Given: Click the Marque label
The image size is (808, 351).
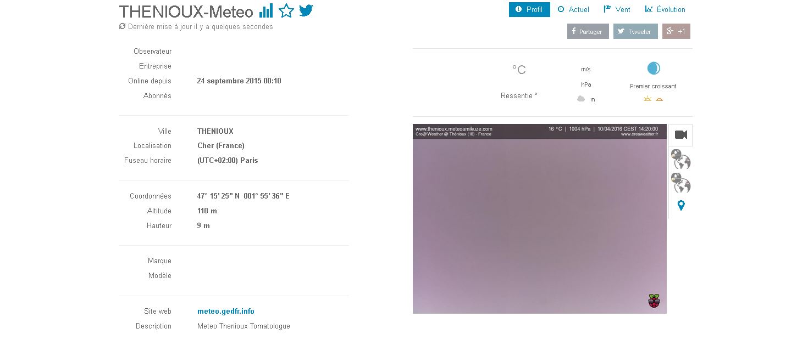Looking at the screenshot, I should click(159, 261).
